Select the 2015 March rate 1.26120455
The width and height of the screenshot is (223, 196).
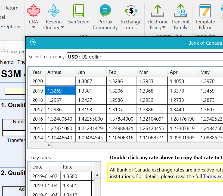152,128
